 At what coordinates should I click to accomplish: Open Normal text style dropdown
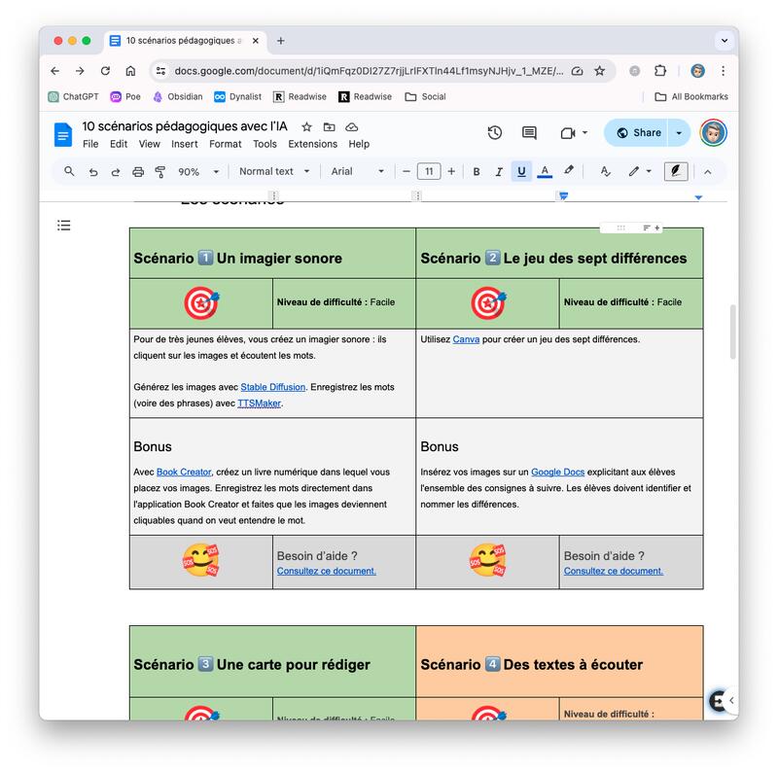pos(274,172)
